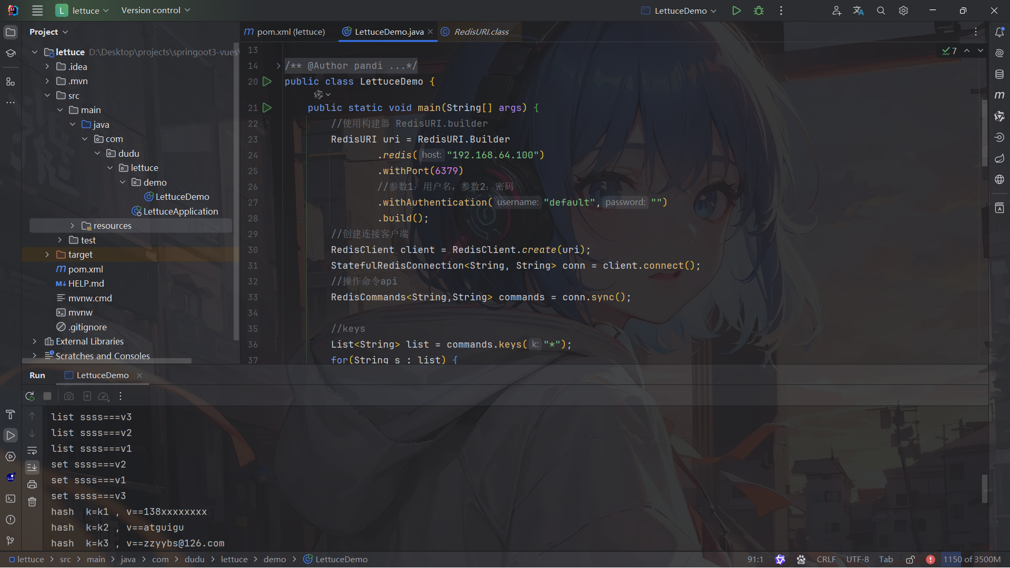Open more run actions menu in title bar
Image resolution: width=1010 pixels, height=568 pixels.
coord(781,11)
